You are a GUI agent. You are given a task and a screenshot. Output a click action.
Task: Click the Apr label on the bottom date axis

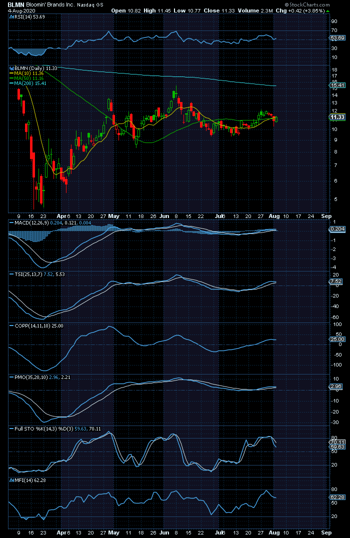point(61,533)
